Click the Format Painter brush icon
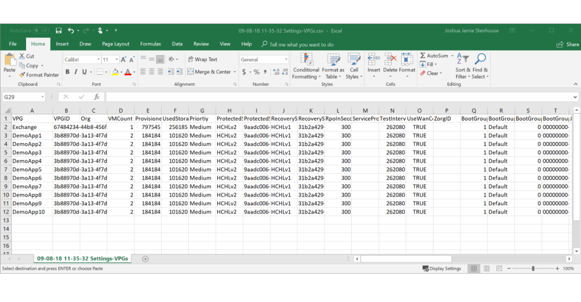This screenshot has width=581, height=302. click(x=22, y=75)
